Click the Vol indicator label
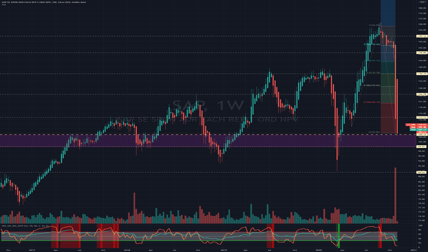This screenshot has height=252, width=428. pos(4,5)
